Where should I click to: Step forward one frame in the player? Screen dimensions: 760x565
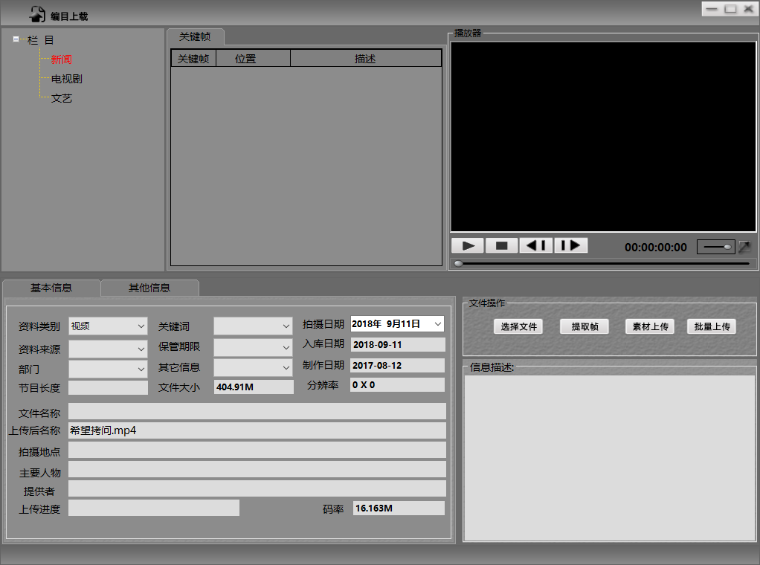point(570,246)
